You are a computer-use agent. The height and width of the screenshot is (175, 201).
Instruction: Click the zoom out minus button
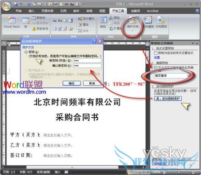pyautogui.click(x=164, y=172)
